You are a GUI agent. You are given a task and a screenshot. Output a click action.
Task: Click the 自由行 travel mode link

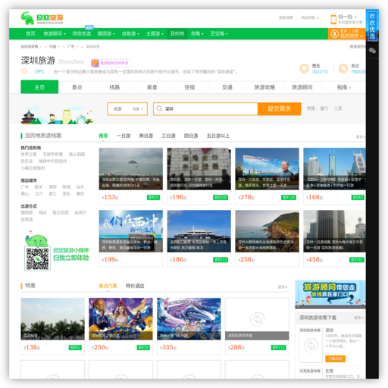point(80,213)
